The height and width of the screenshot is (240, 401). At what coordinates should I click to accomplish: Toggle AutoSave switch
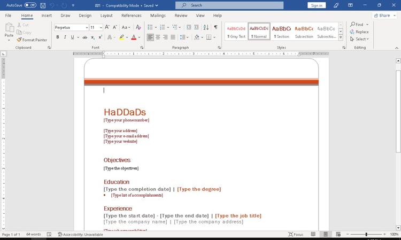(30, 5)
